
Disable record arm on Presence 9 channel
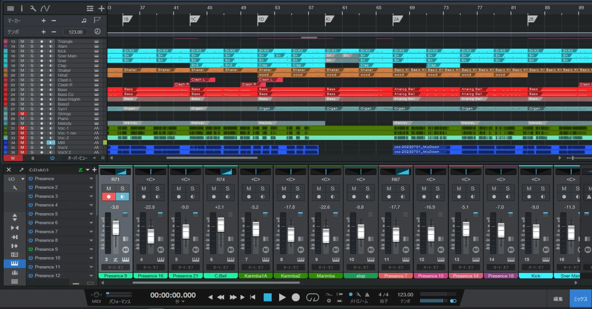(x=109, y=197)
